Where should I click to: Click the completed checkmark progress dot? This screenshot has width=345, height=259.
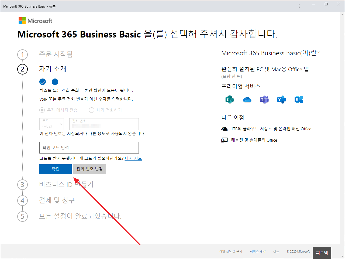pos(43,82)
